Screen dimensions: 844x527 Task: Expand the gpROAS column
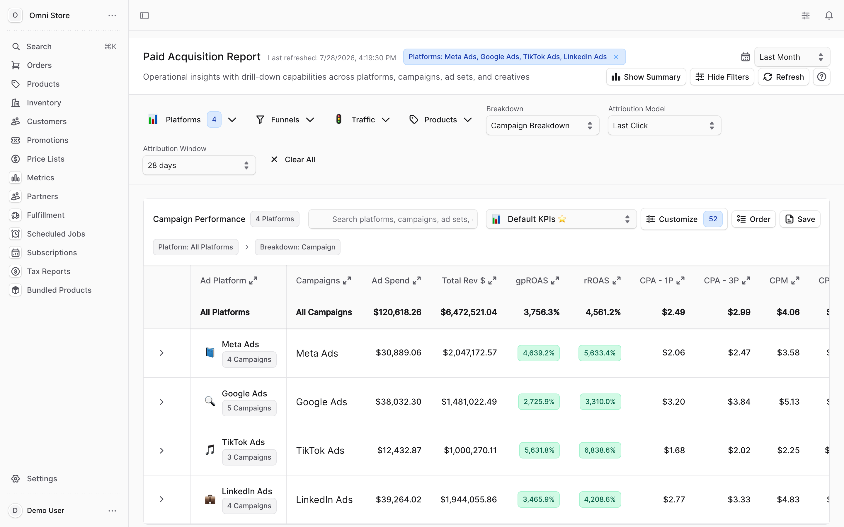[555, 280]
